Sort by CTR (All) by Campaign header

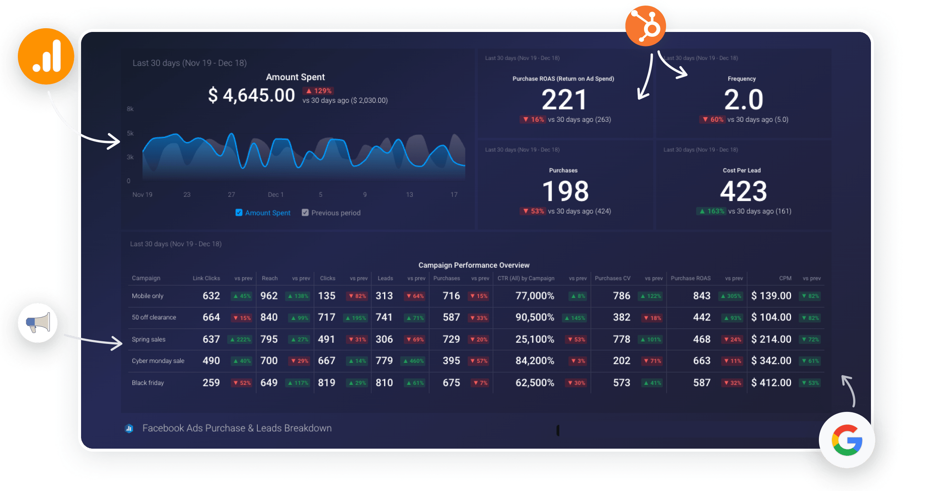point(526,278)
